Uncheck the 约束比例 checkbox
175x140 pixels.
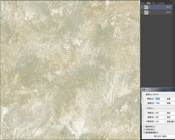pos(144,129)
